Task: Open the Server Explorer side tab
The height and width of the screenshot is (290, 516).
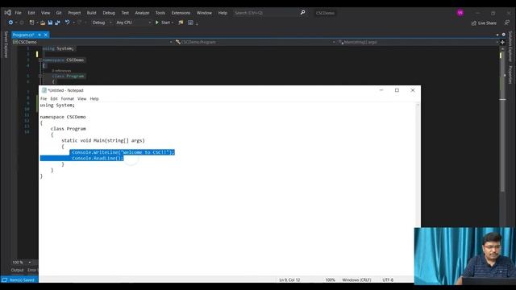Action: 6,44
